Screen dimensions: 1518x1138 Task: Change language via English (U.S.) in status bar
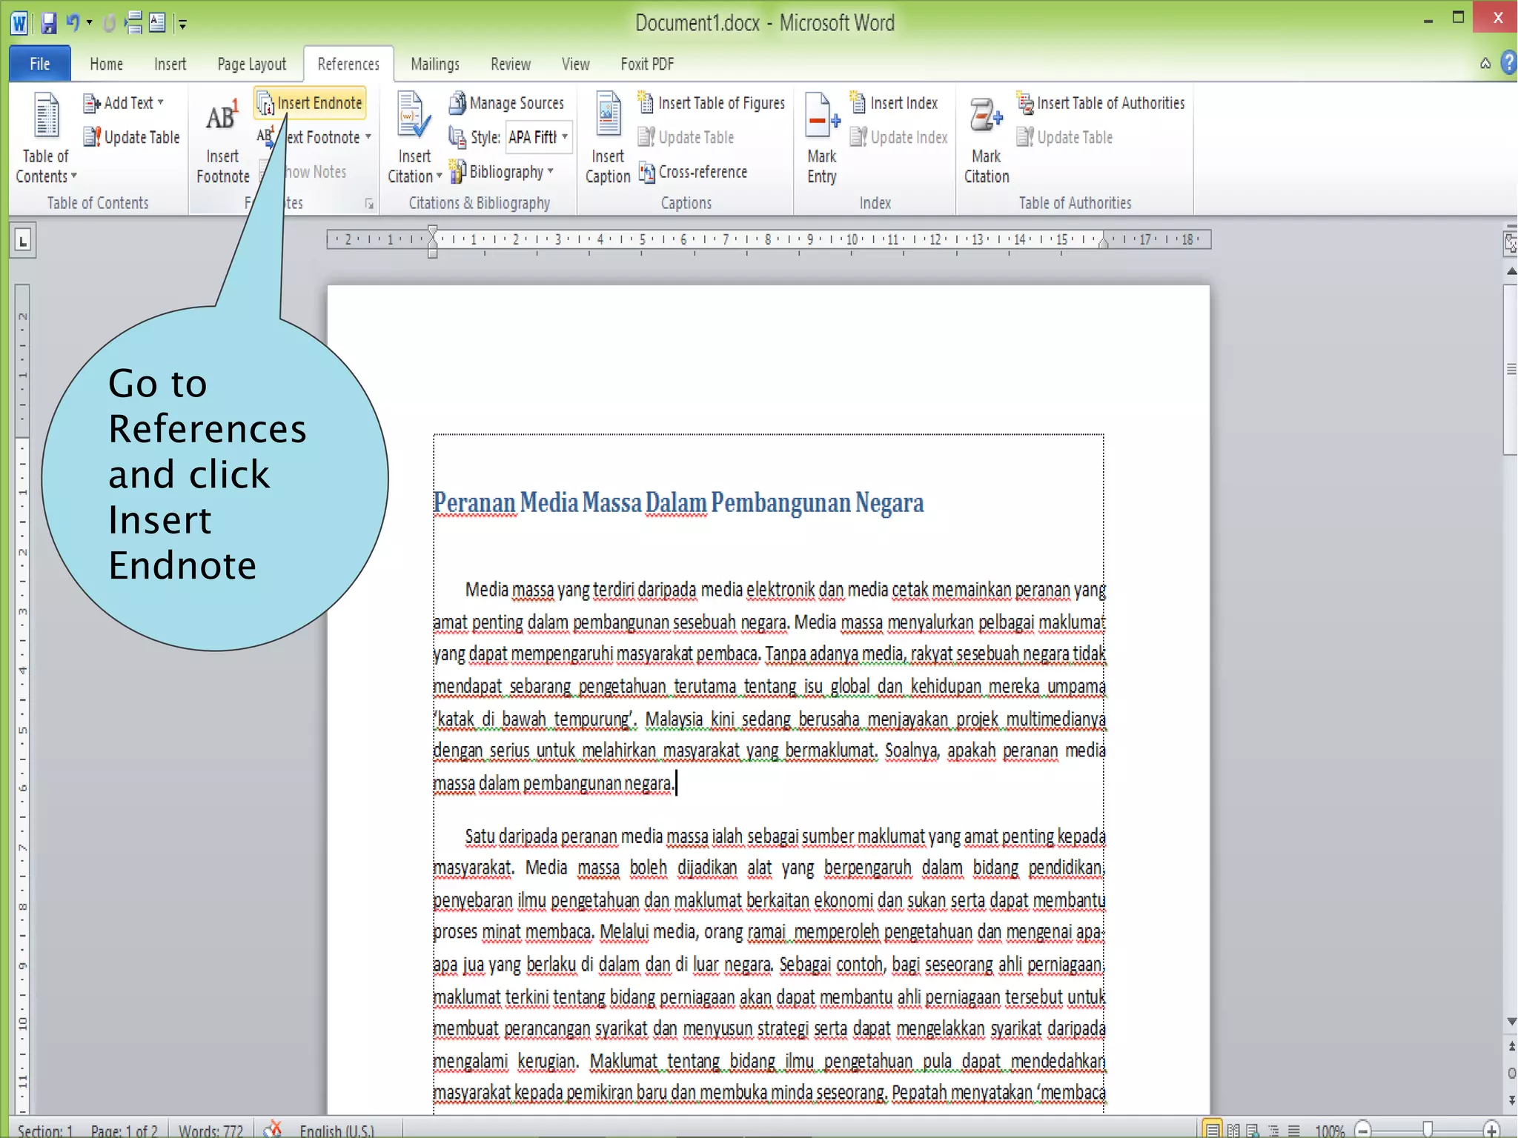pyautogui.click(x=337, y=1130)
